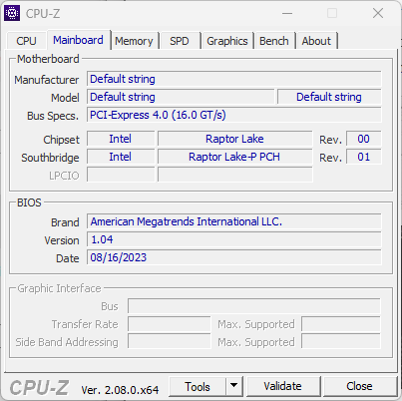
Task: Minimize the CPU-Z window
Action: 287,13
